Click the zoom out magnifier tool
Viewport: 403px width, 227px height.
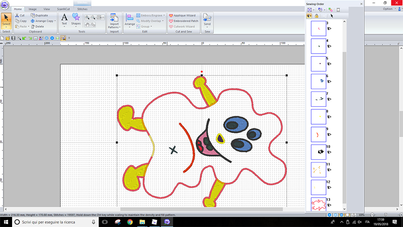[x=93, y=17]
